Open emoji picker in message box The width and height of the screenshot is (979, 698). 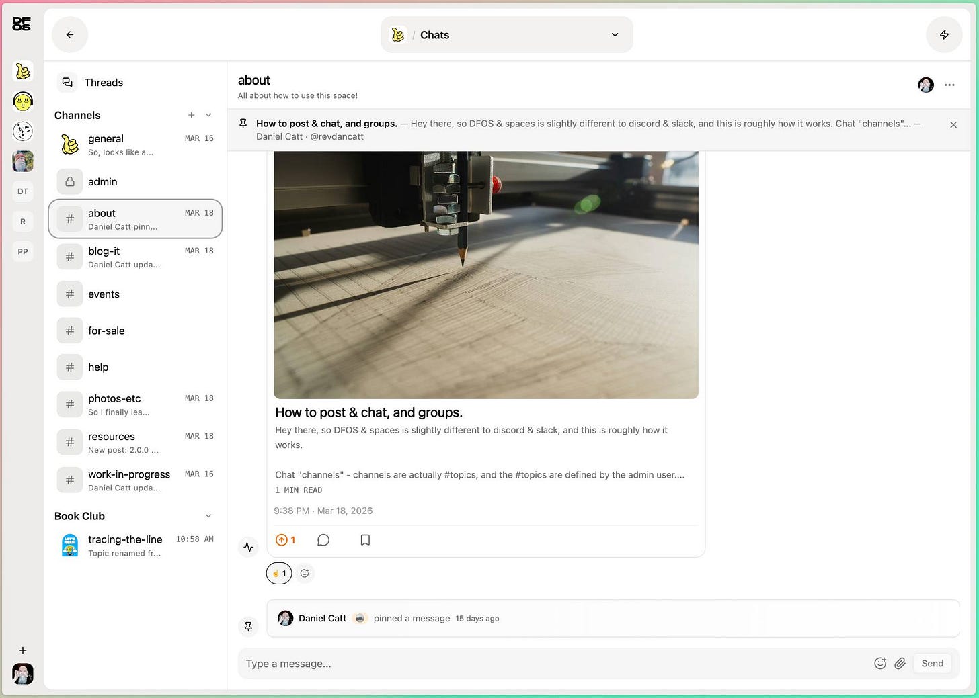coord(880,664)
